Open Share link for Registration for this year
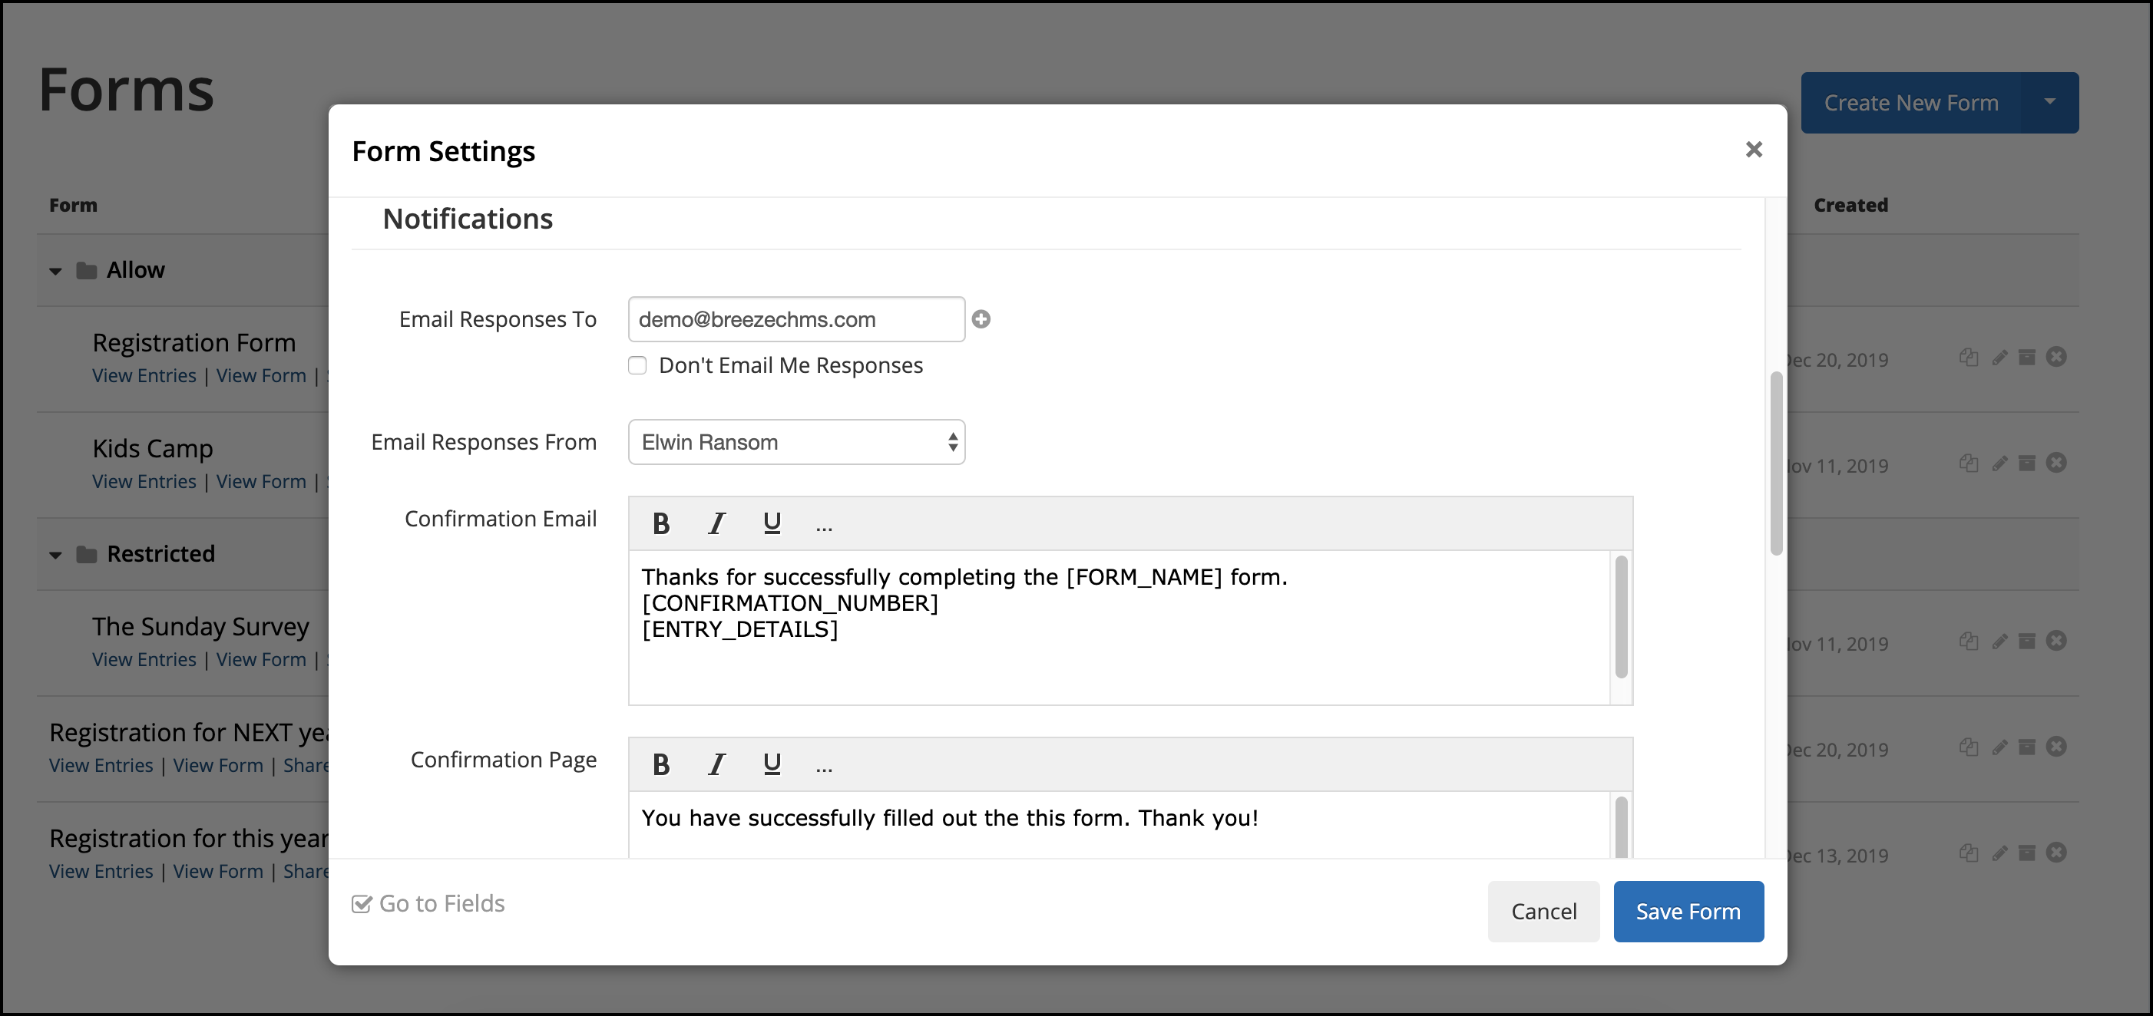 [x=306, y=872]
